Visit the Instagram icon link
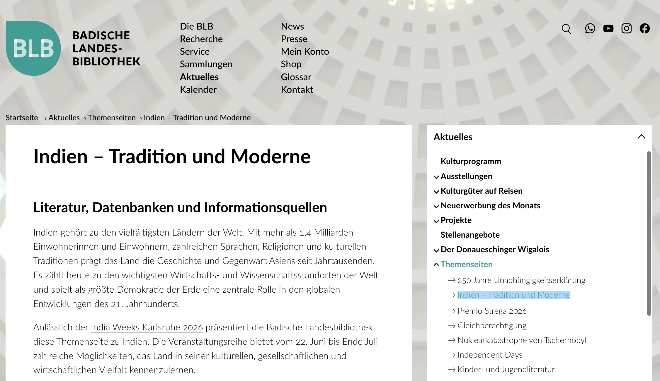 (627, 28)
